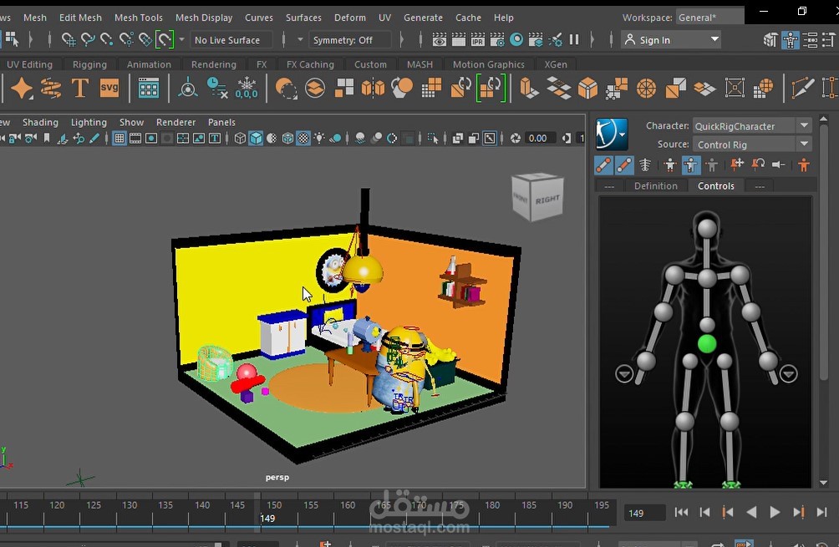Image resolution: width=839 pixels, height=547 pixels.
Task: Switch to the Rigging shelf tab
Action: pos(89,64)
